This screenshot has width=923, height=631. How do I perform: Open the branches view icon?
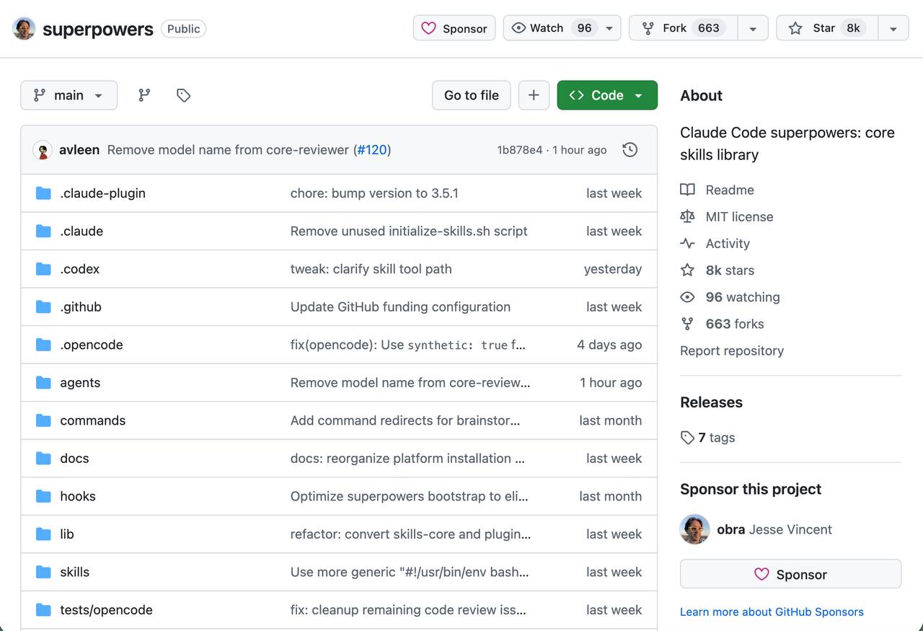coord(144,95)
